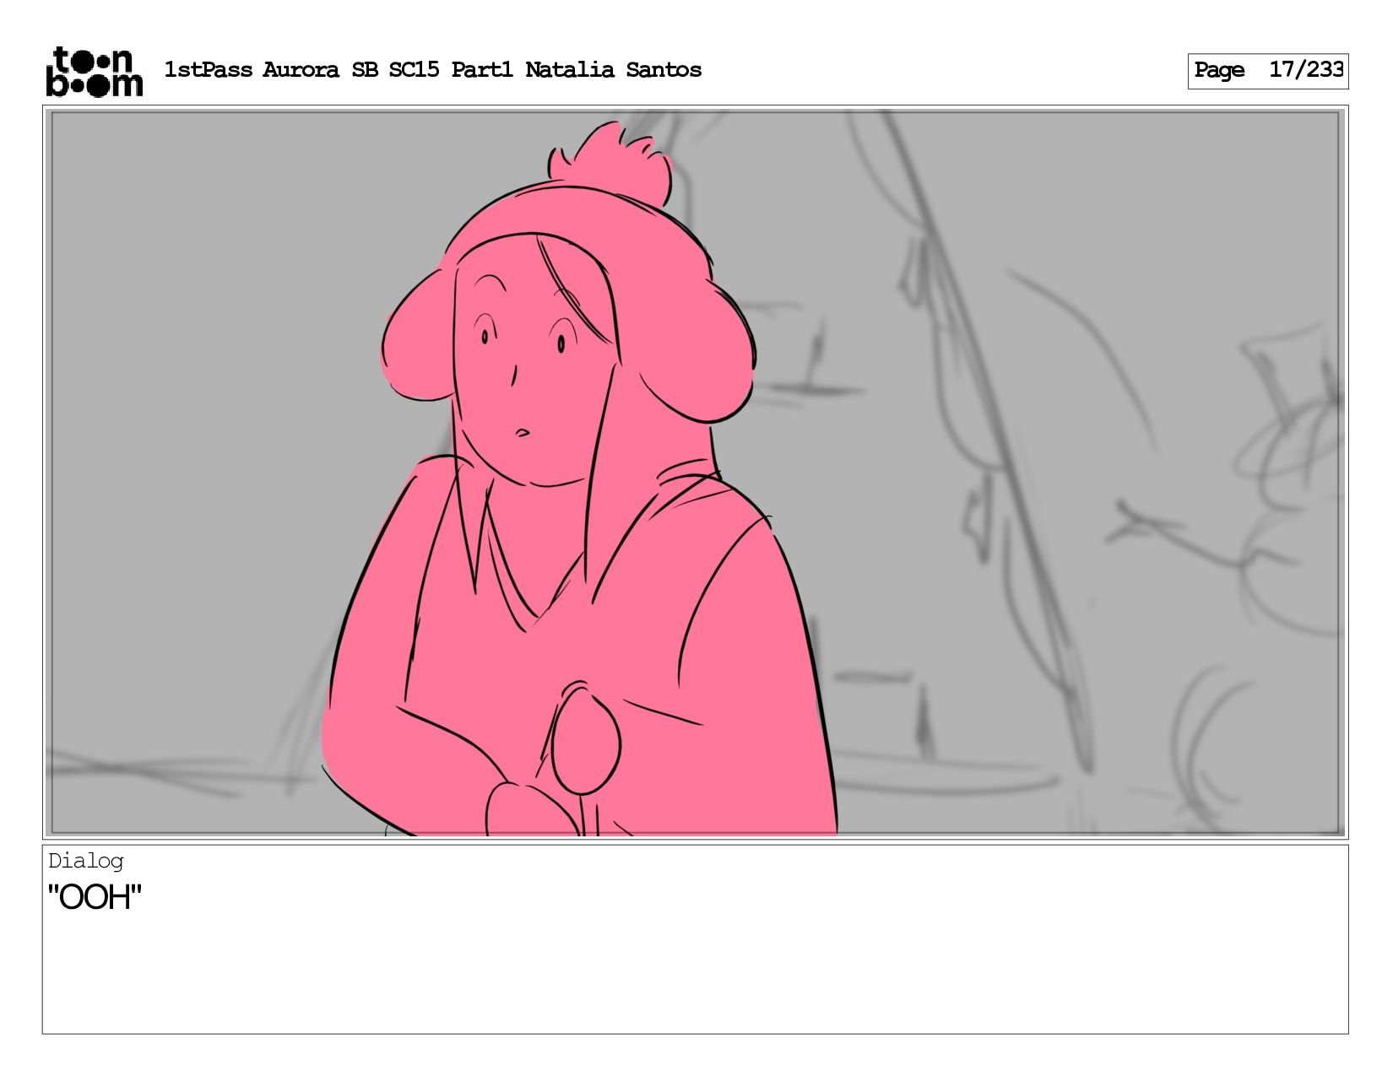Select the SC15 text in the header

click(414, 69)
